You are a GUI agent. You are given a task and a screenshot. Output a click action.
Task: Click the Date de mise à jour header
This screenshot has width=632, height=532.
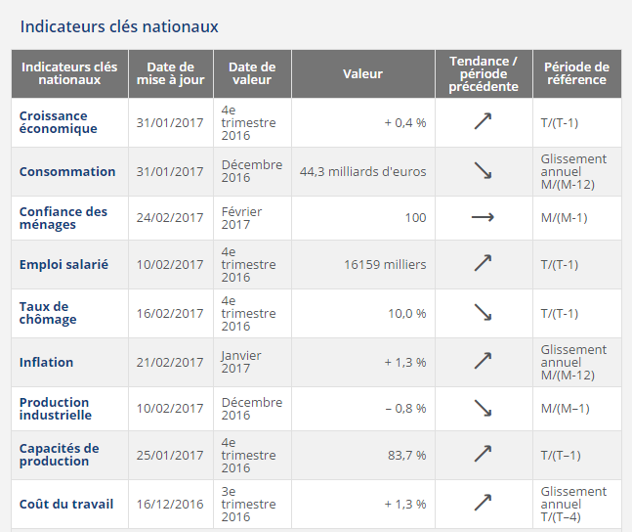(x=171, y=73)
